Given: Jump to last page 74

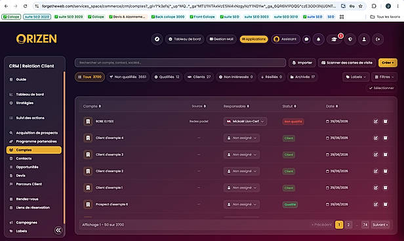Looking at the screenshot, I should (365, 225).
